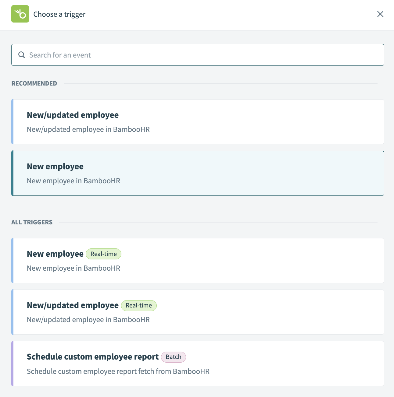Image resolution: width=394 pixels, height=397 pixels.
Task: Click the search magnifier icon
Action: pyautogui.click(x=22, y=55)
